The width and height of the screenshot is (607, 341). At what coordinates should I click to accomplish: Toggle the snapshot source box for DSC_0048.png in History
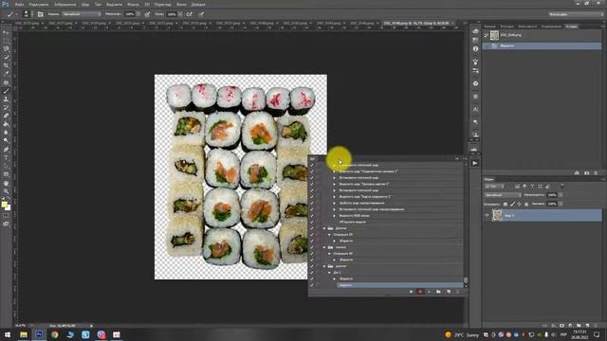[x=487, y=35]
